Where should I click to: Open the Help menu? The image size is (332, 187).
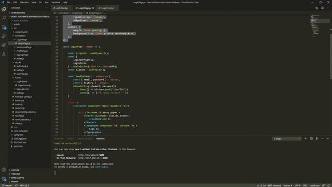[65, 2]
